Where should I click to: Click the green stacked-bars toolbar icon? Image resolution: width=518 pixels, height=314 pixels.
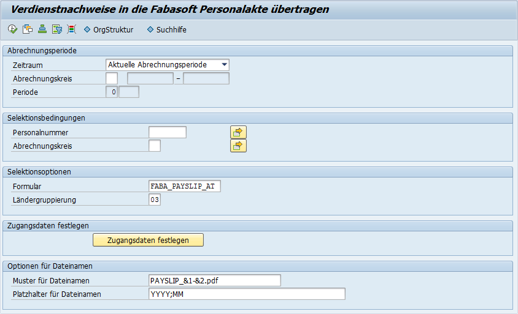tap(42, 29)
